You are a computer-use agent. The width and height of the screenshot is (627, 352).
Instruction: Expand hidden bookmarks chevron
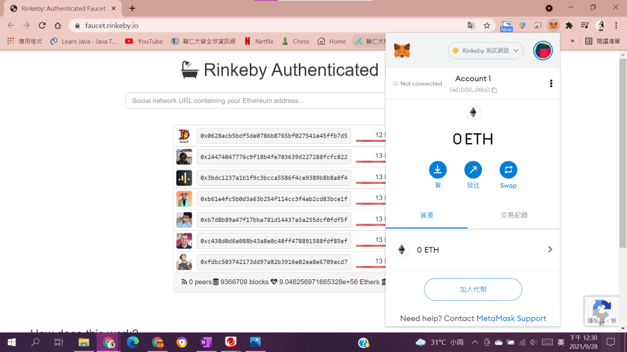pos(573,41)
